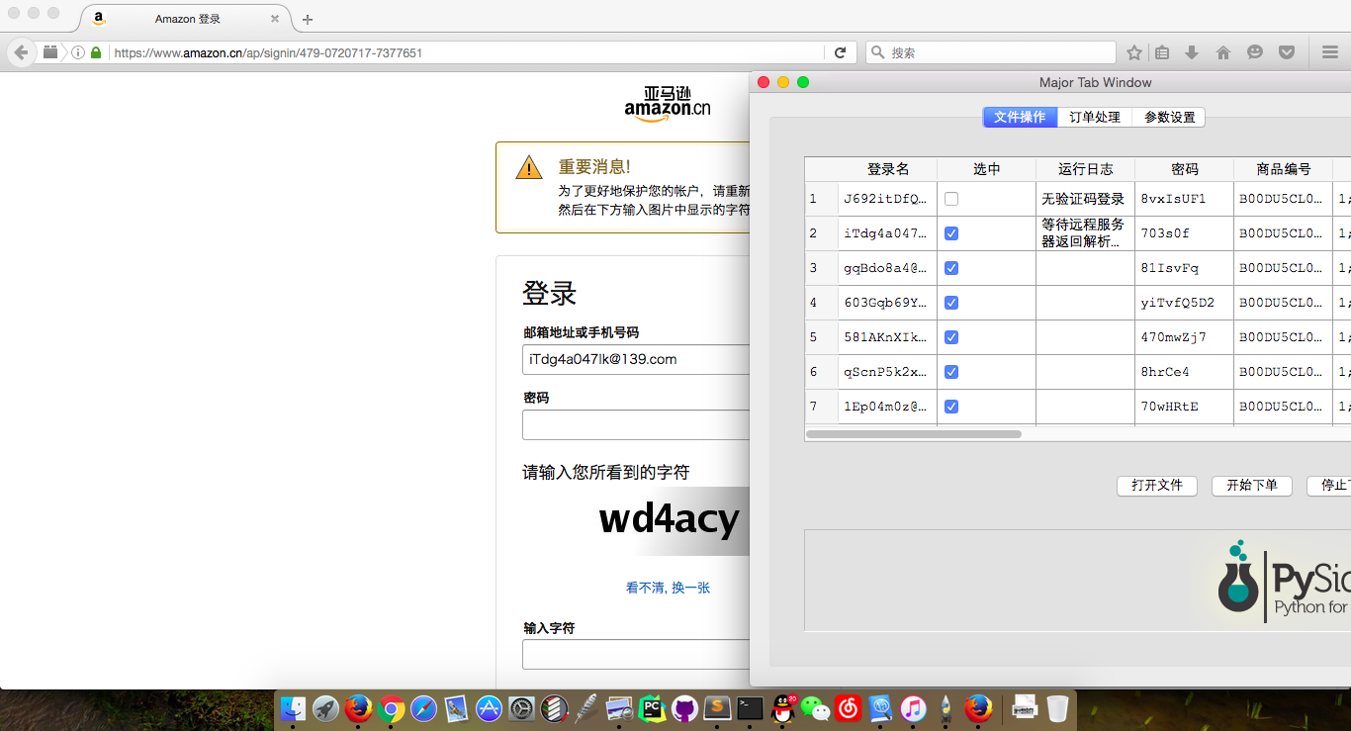Click the 登录名 column header

coord(888,169)
